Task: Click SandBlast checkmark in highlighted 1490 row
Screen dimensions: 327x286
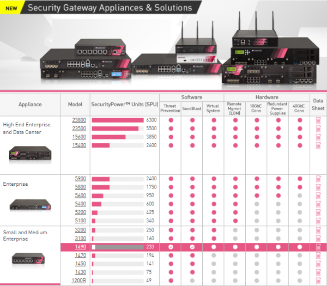Action: pos(192,247)
